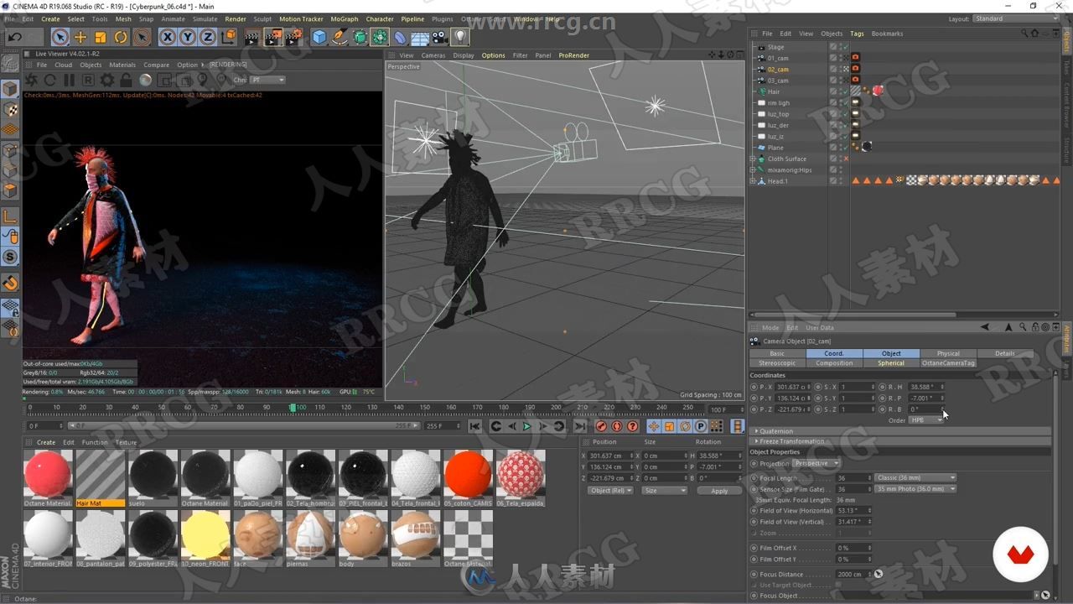Screen dimensions: 1073x604
Task: Toggle the Use Target Object checkbox
Action: pos(839,585)
